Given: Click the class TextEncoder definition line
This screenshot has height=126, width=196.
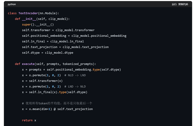Looking at the screenshot, I should (x=33, y=13).
